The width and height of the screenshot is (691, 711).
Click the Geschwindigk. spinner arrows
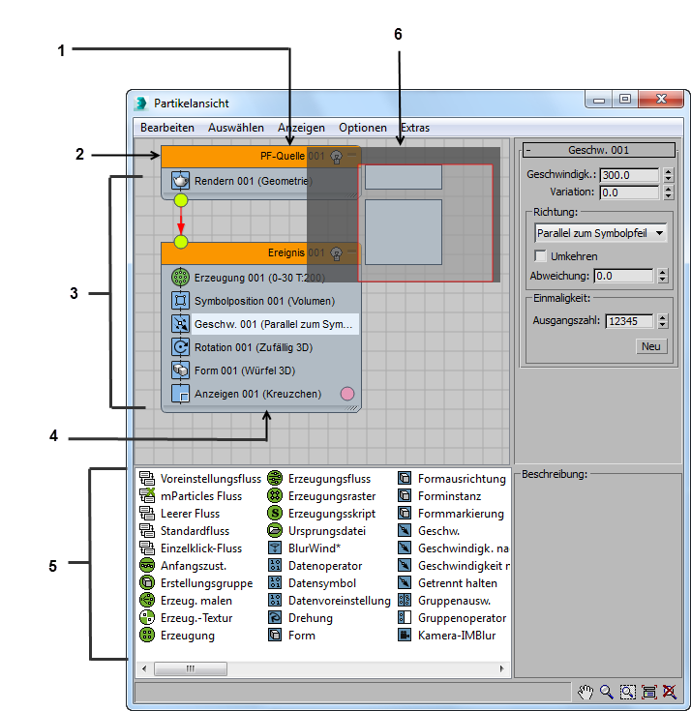click(669, 175)
